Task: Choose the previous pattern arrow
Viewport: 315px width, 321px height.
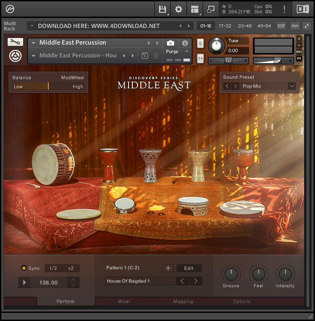Action: point(182,281)
